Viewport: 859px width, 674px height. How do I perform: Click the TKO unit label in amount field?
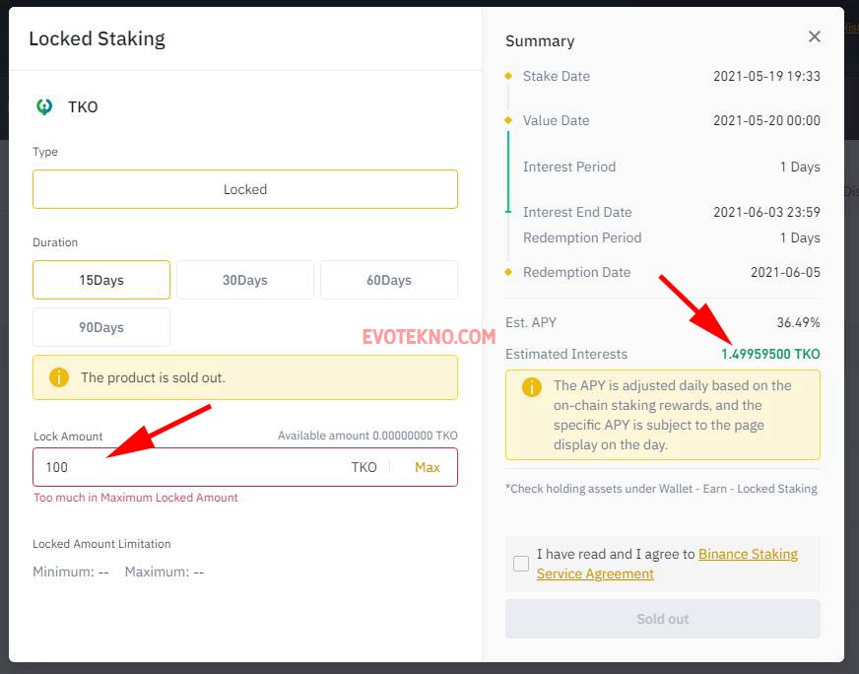point(363,467)
